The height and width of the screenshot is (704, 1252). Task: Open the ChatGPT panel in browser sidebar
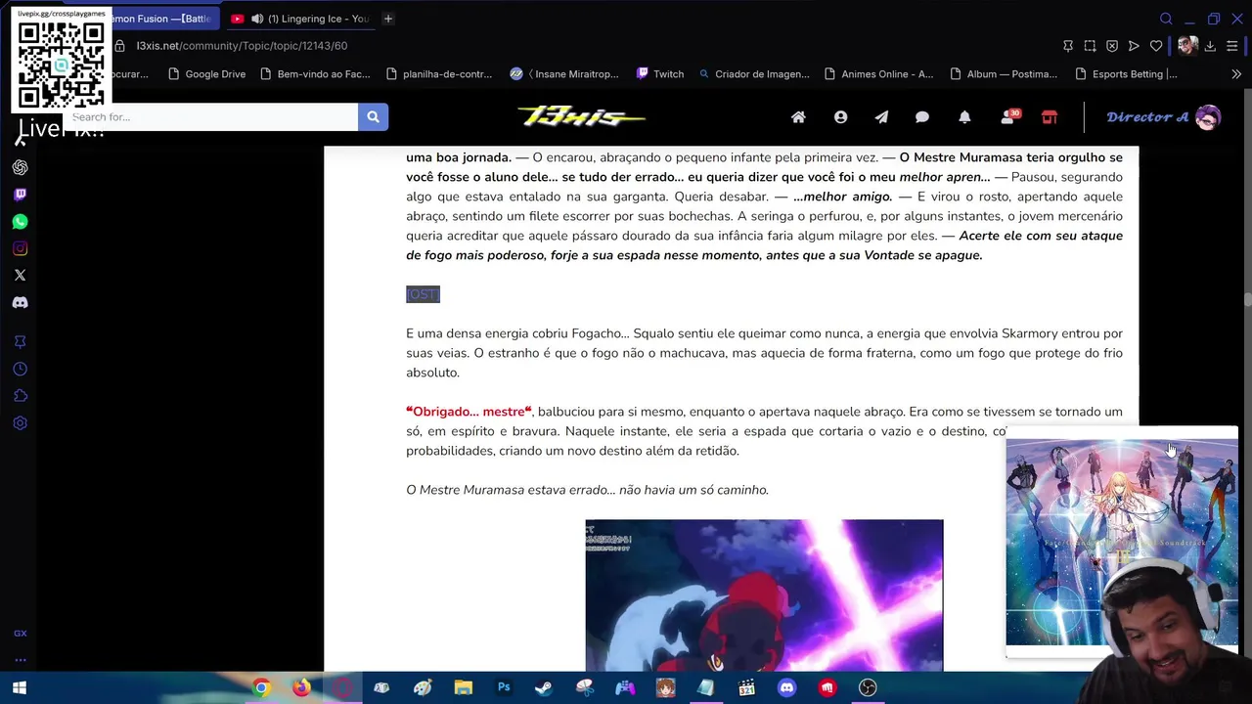coord(20,167)
